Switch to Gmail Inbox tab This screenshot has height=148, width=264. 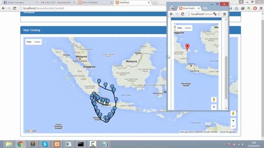tap(58, 2)
